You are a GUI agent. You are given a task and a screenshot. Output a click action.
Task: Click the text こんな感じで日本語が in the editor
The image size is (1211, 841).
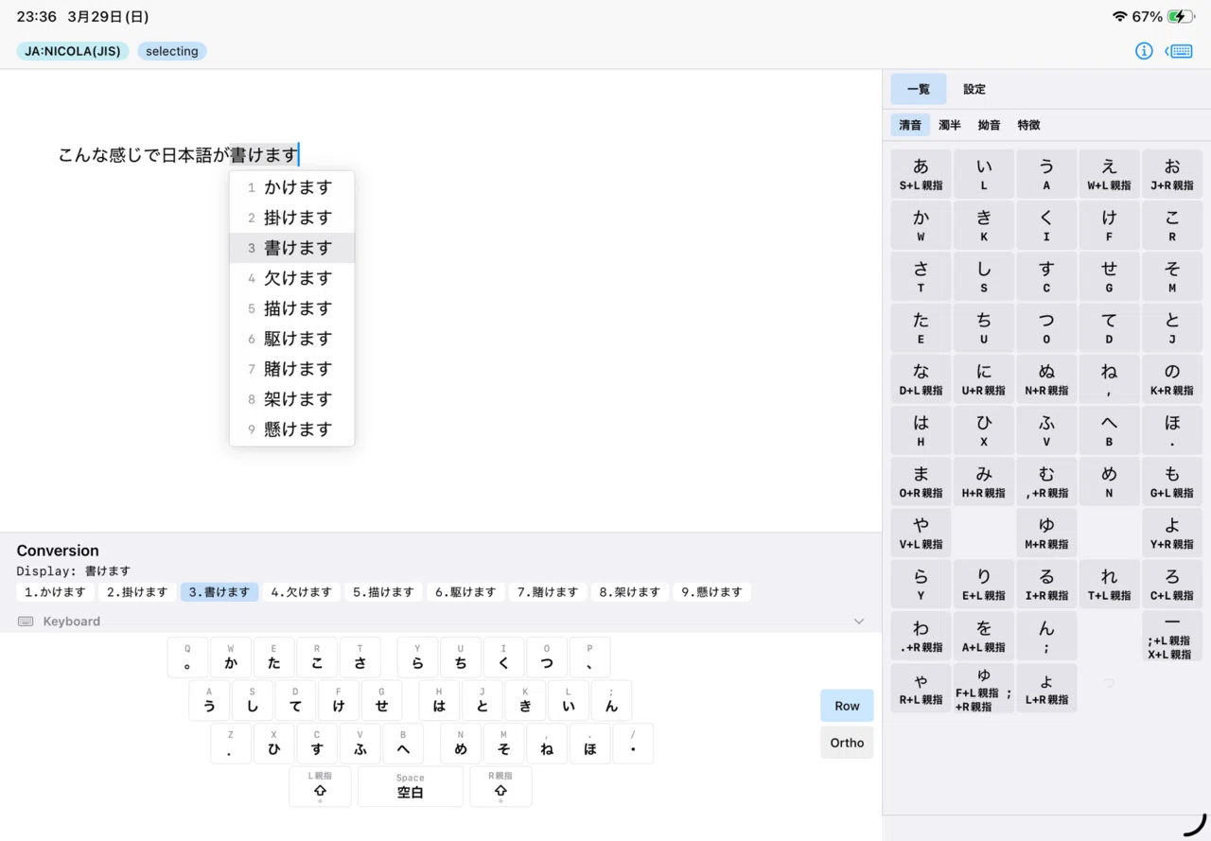pos(144,155)
